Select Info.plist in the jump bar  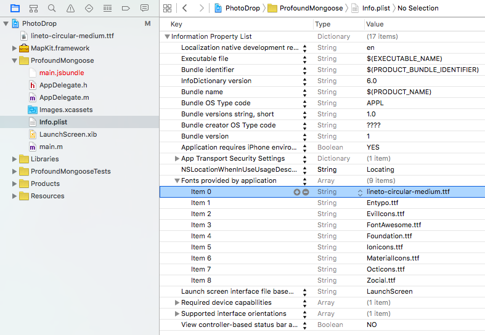[x=371, y=8]
